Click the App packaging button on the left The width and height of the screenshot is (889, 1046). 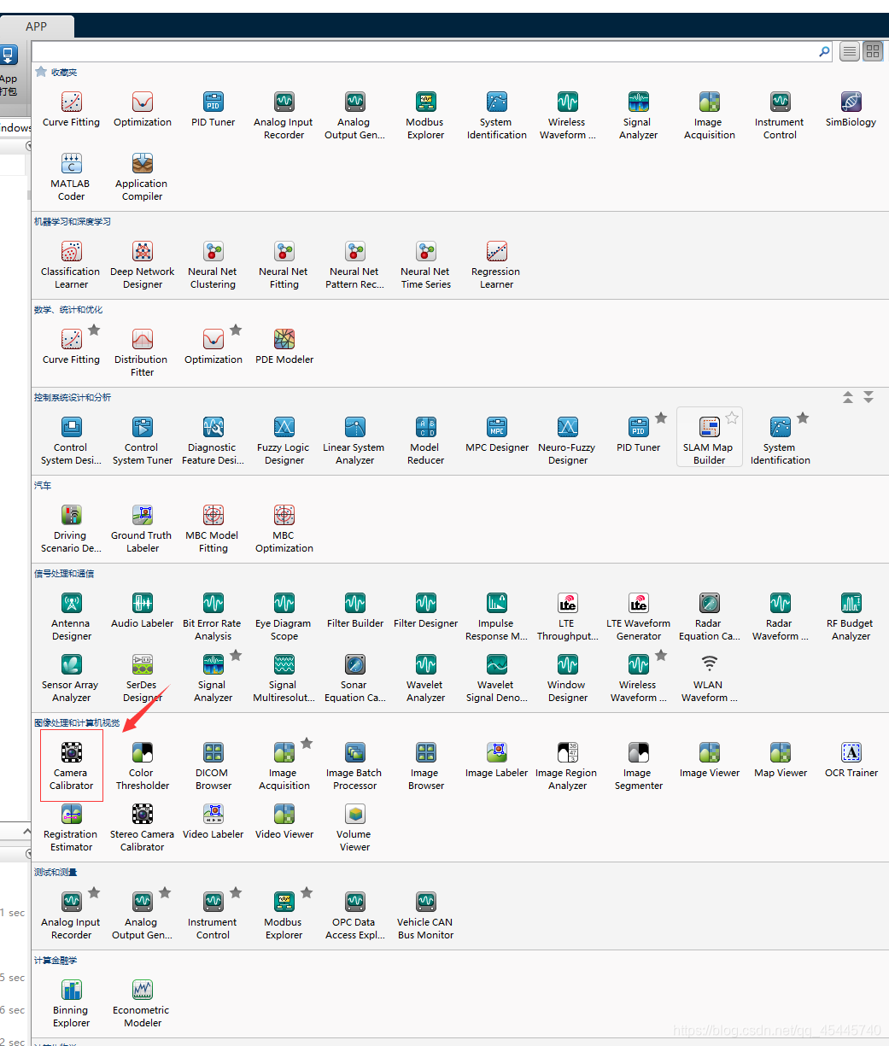point(9,72)
